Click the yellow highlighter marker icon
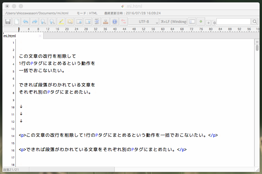This screenshot has height=174, width=262. tap(61, 22)
